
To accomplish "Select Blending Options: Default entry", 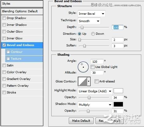I will point(22,11).
